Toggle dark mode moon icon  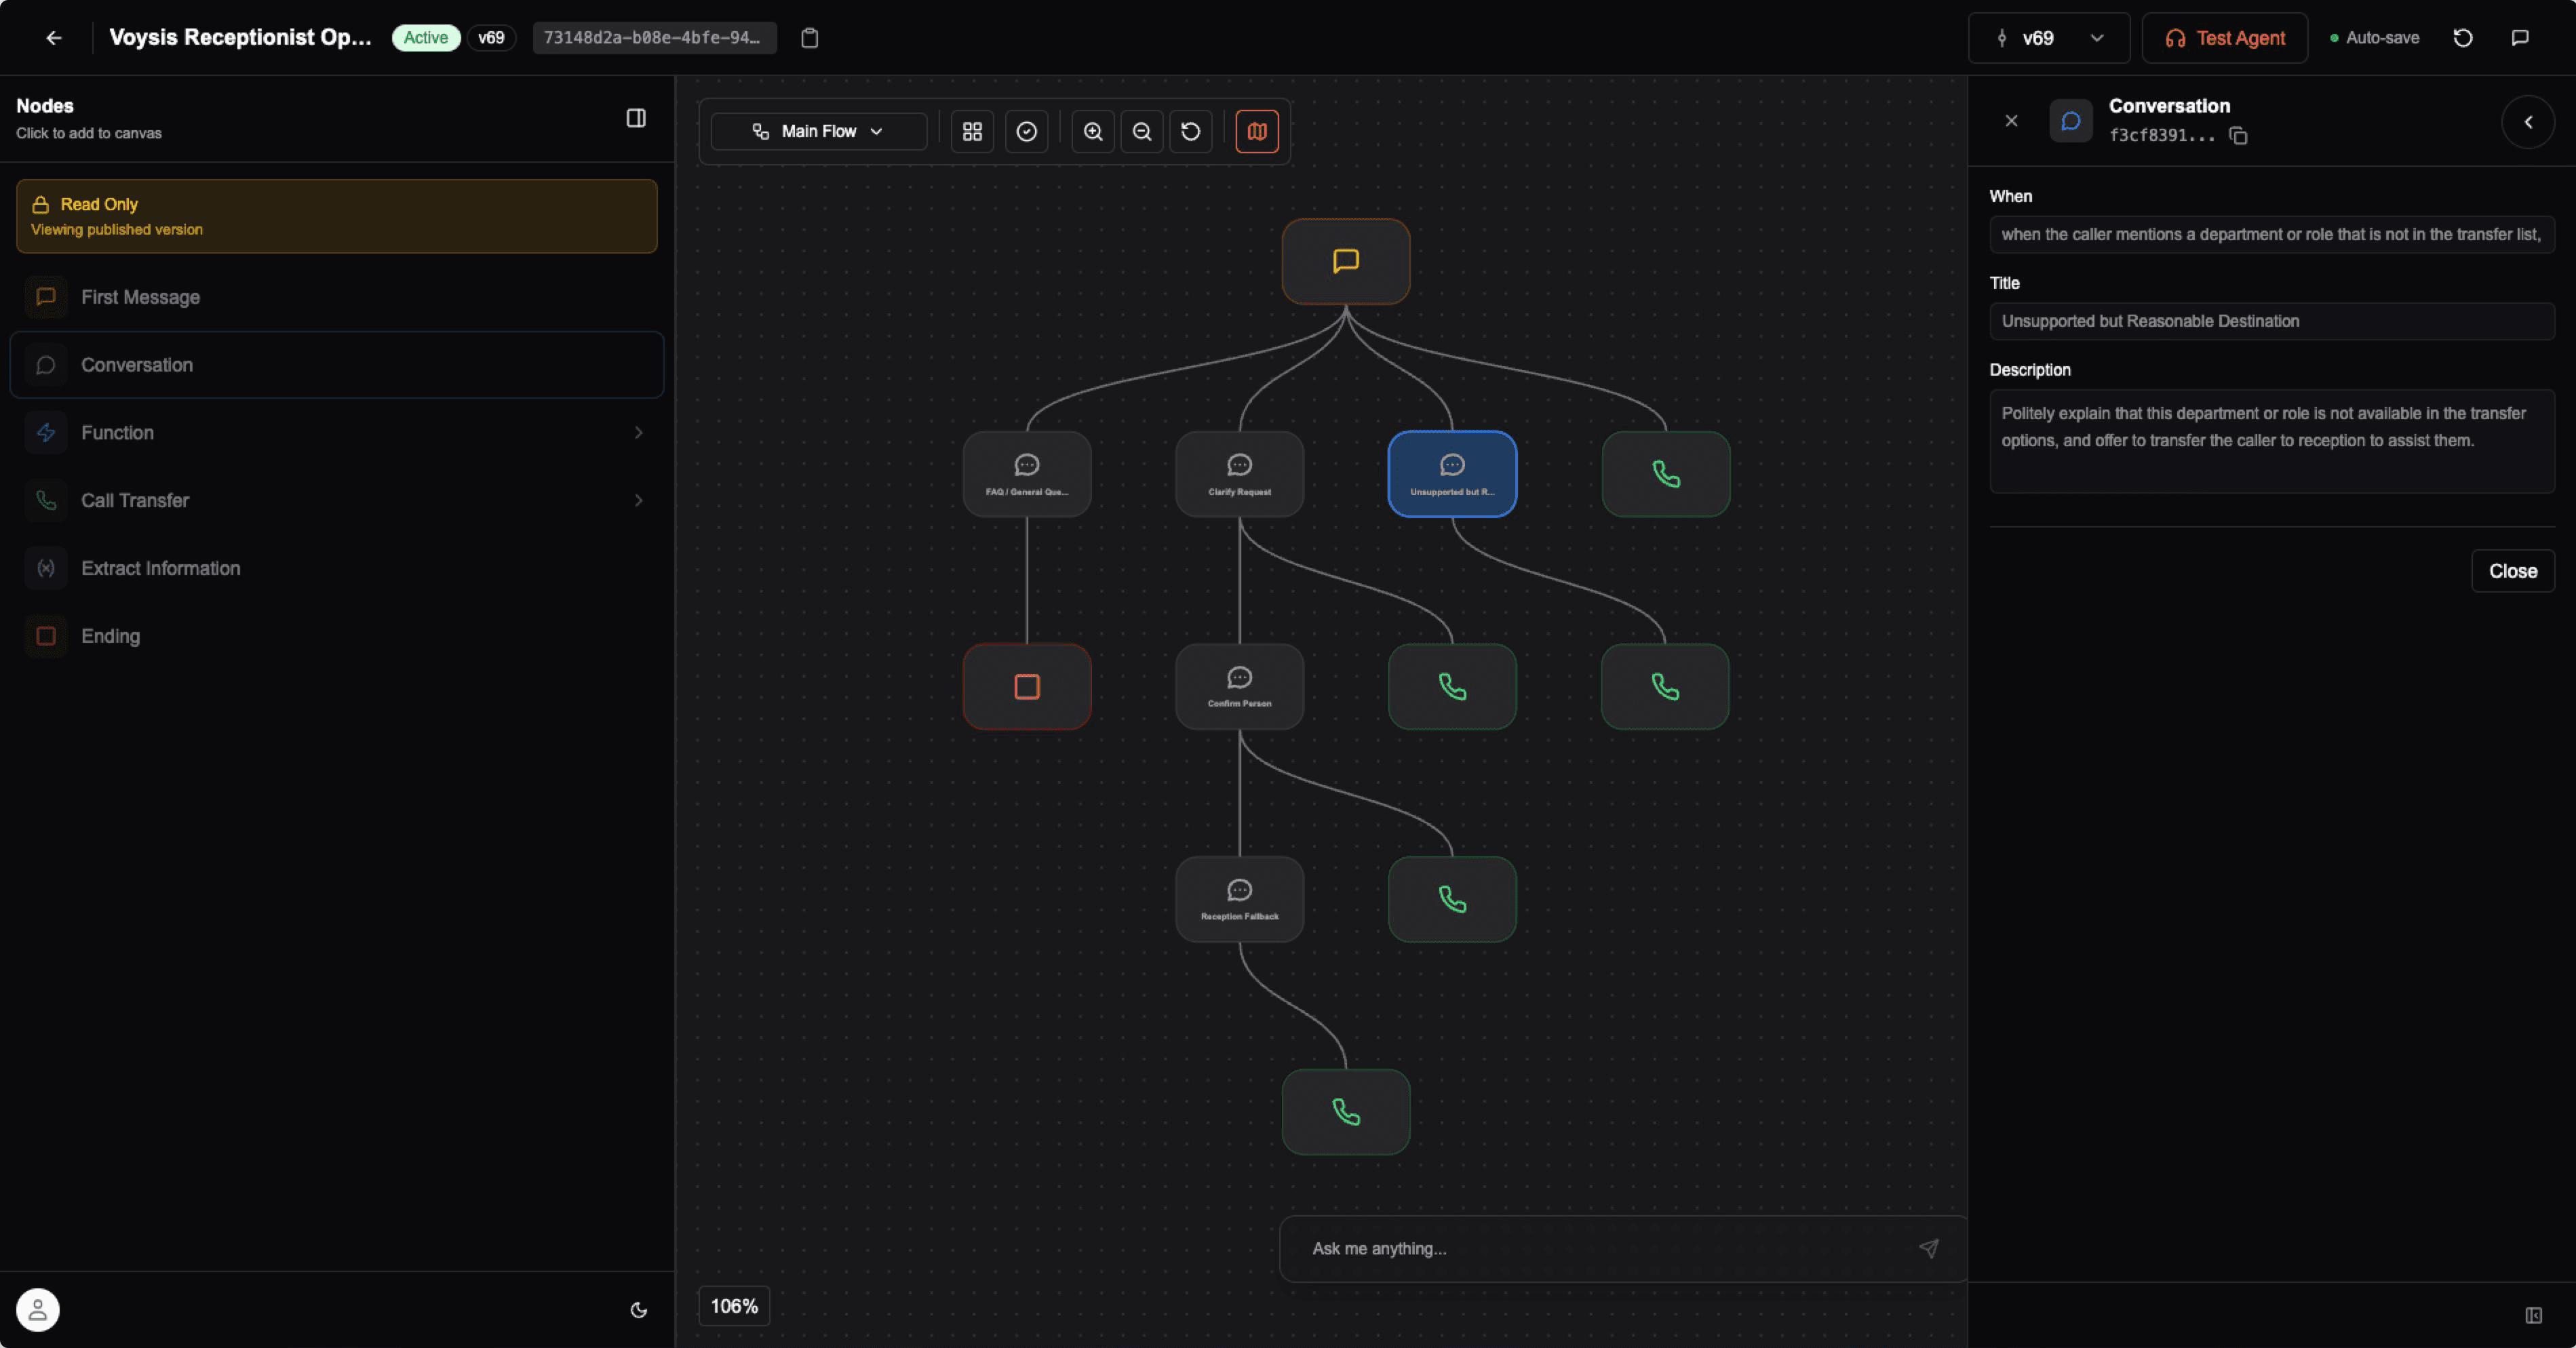639,1310
